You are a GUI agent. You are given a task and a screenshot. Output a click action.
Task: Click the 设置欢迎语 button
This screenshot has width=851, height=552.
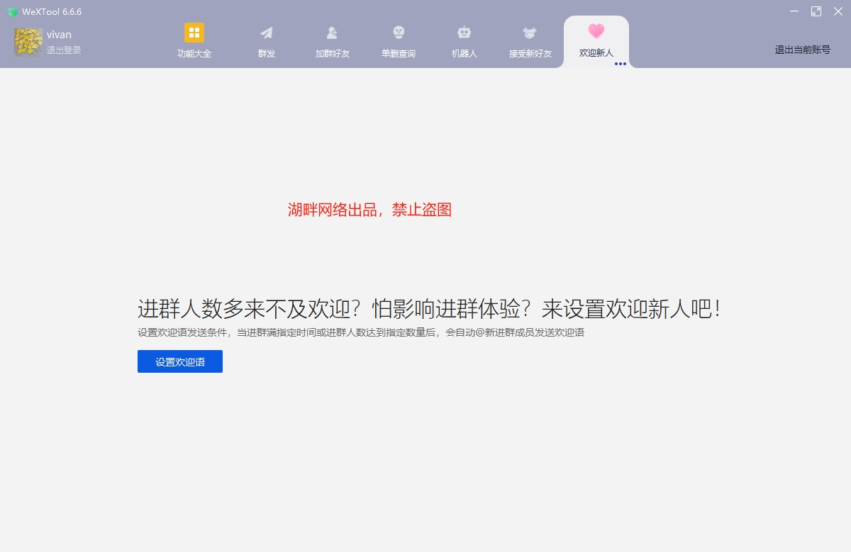(179, 361)
